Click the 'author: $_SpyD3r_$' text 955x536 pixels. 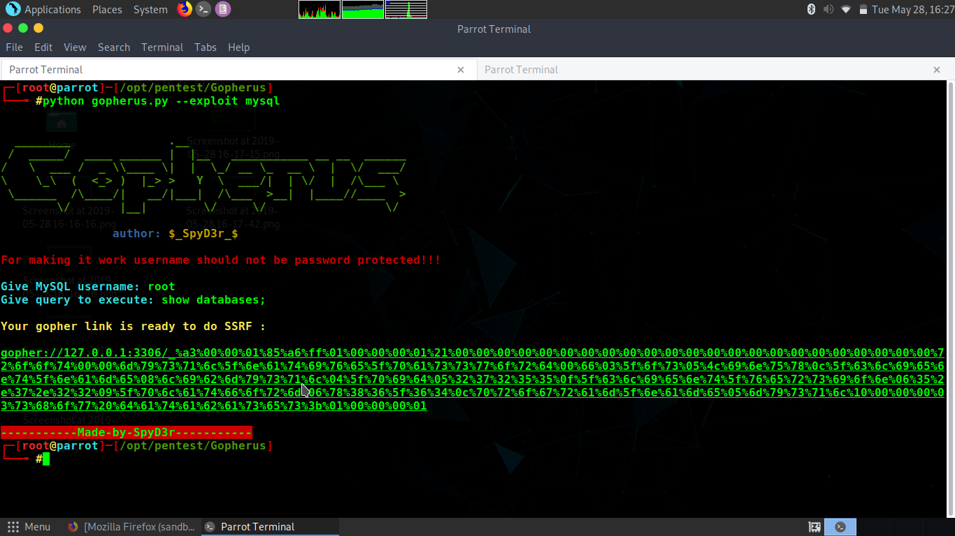click(x=175, y=234)
